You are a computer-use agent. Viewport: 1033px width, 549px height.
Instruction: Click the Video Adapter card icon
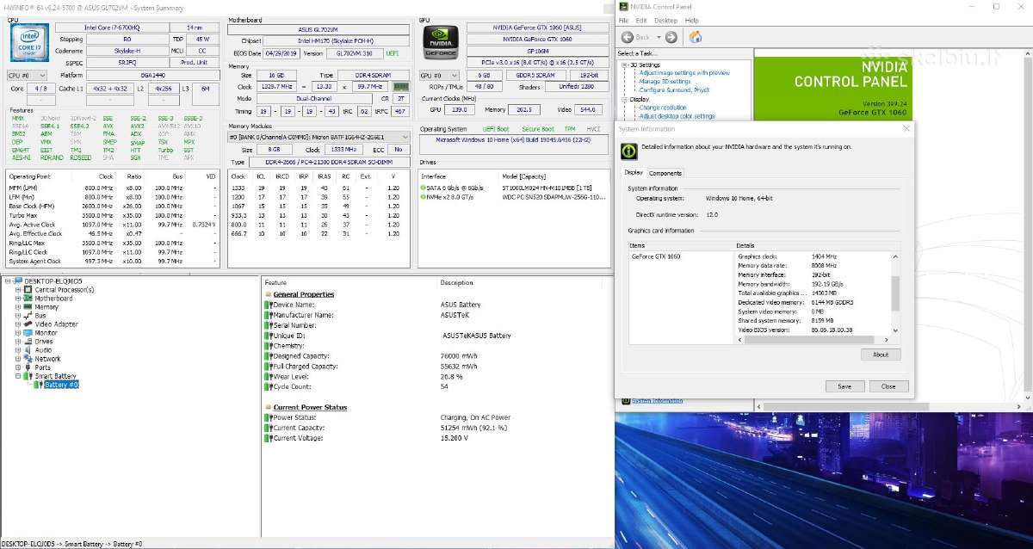[28, 324]
